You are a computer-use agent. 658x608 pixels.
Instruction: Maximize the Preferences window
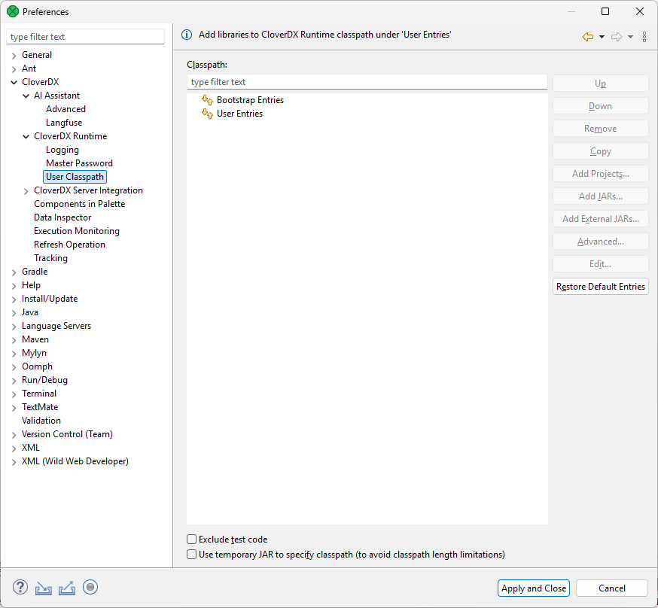pos(605,11)
